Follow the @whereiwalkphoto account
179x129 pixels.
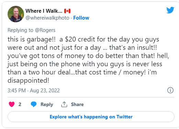[81, 18]
